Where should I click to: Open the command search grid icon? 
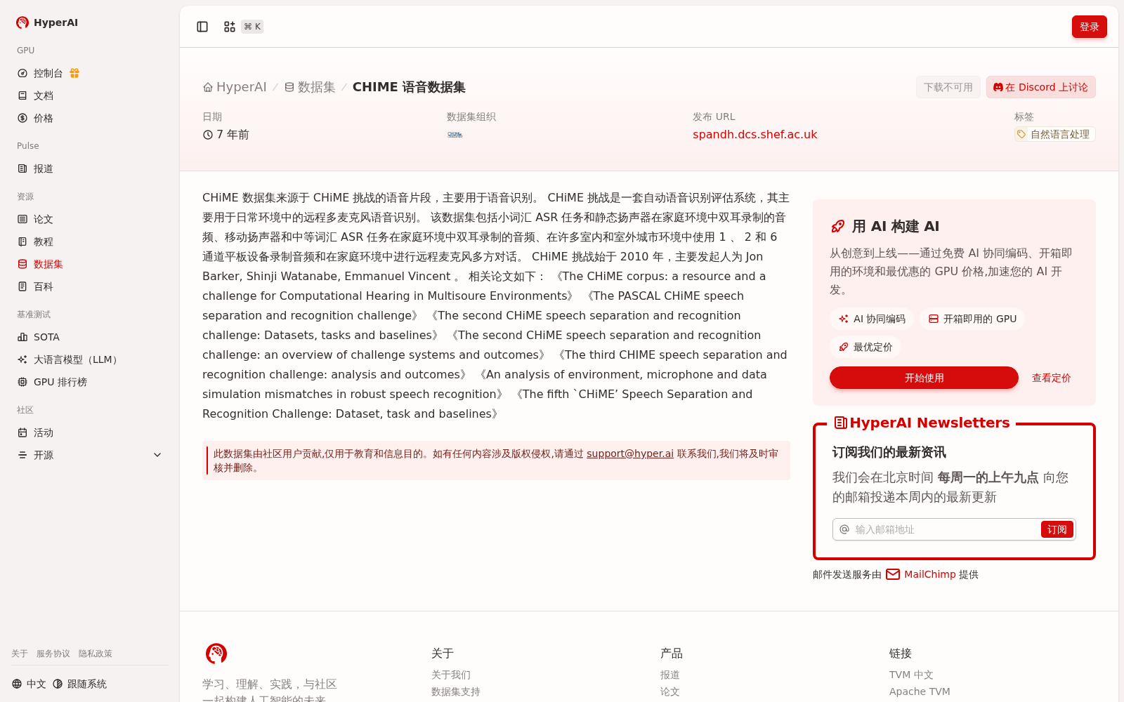[x=230, y=27]
